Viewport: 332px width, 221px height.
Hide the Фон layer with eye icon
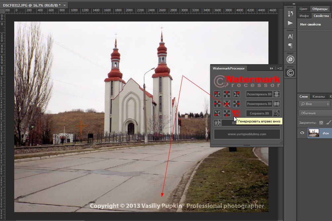click(x=302, y=133)
